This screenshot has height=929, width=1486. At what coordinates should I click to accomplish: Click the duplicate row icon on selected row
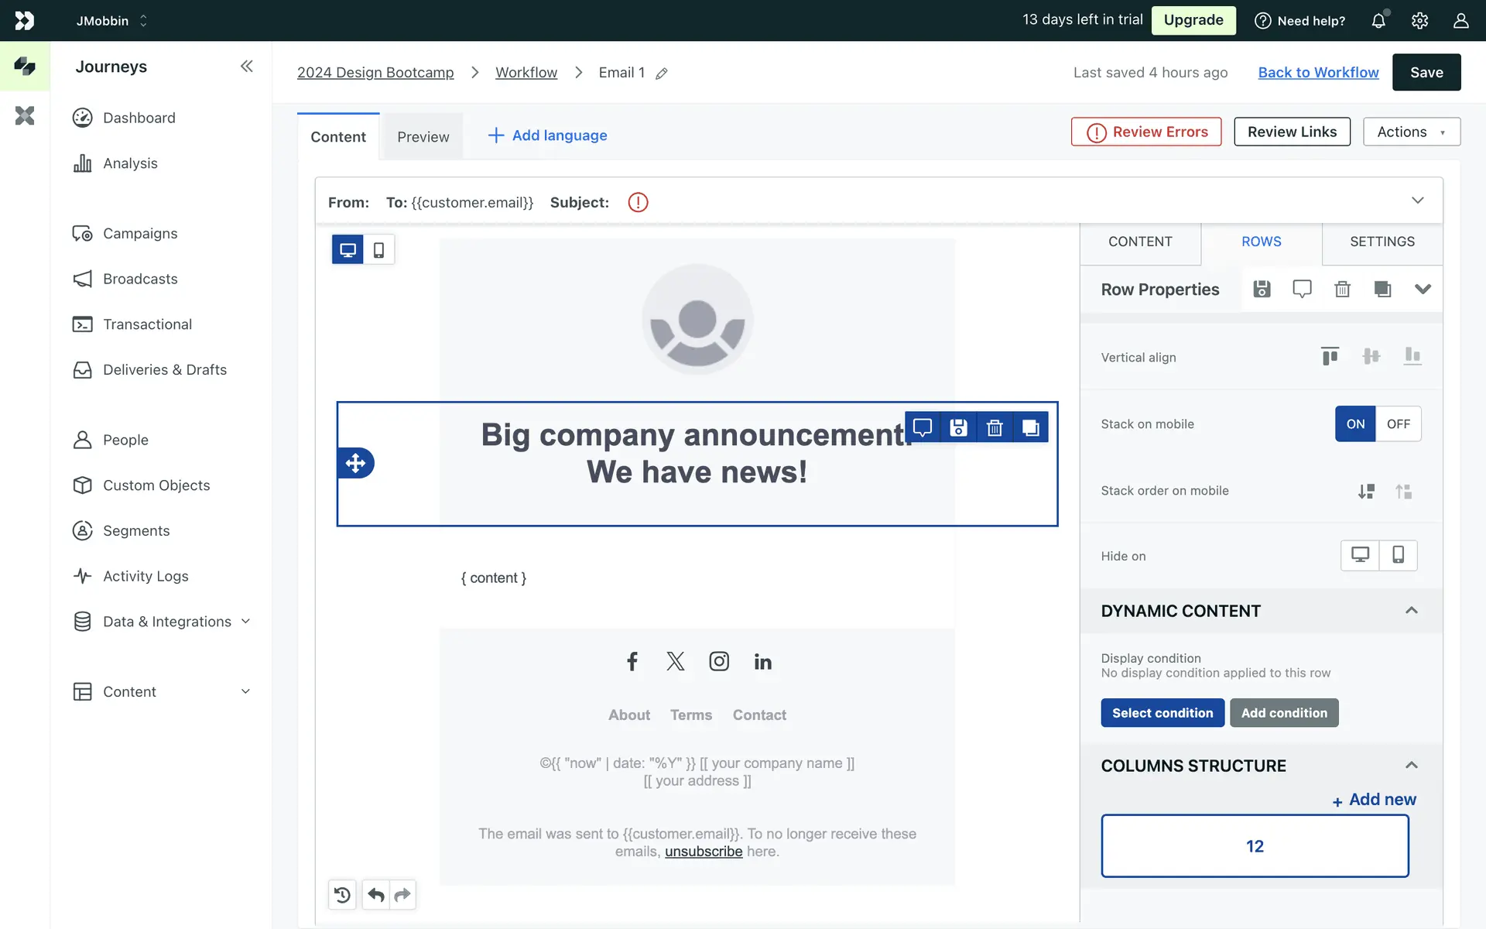1030,427
